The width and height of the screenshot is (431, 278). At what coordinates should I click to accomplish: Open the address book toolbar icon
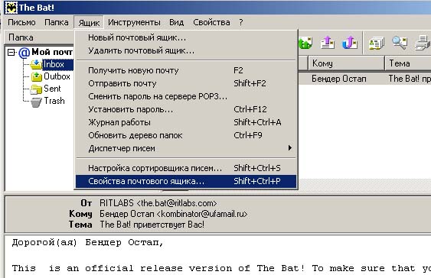pos(377,44)
